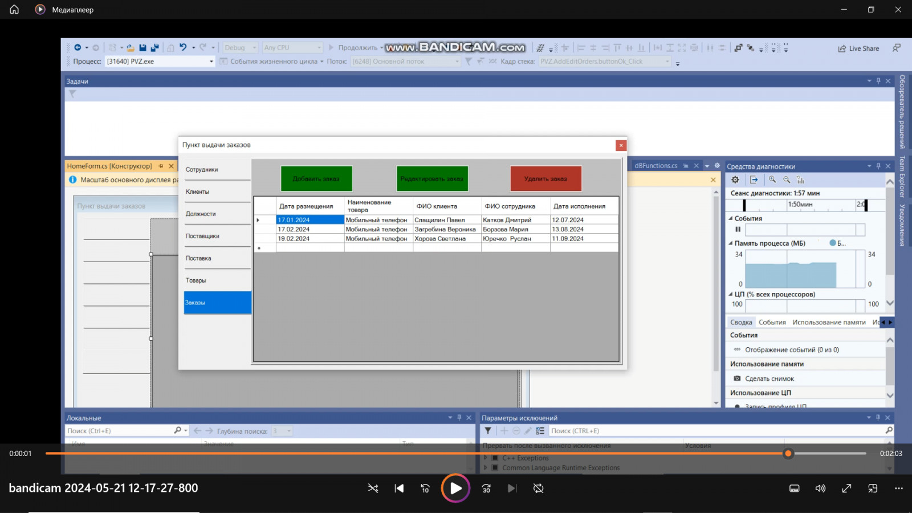Screen dimensions: 912x513
Task: Toggle repeat mode in the media player
Action: point(539,488)
